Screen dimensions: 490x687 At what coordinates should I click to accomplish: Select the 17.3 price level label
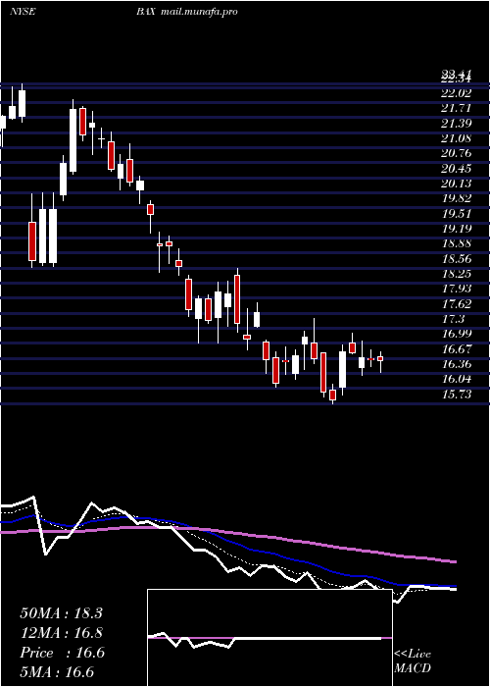[x=453, y=319]
